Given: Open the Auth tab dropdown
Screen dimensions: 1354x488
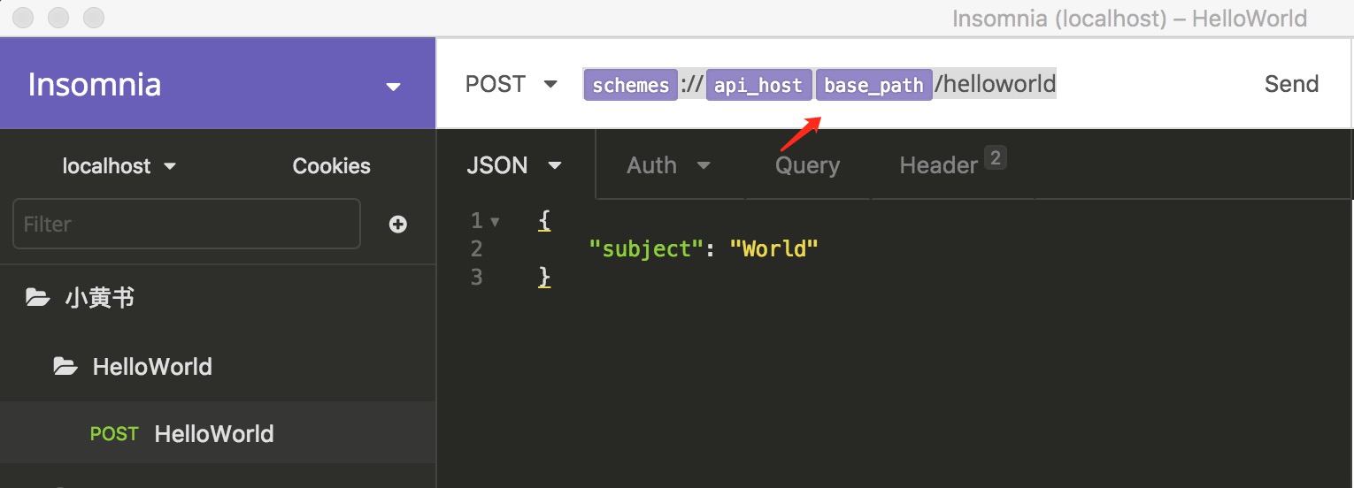Looking at the screenshot, I should [669, 165].
